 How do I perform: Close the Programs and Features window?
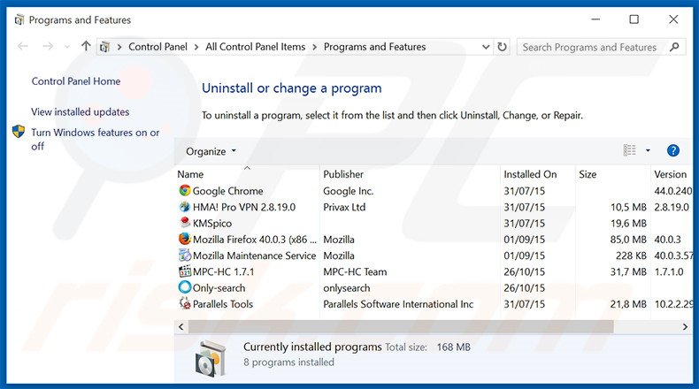click(673, 19)
